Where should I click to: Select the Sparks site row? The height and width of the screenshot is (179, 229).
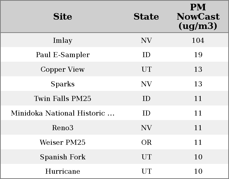point(63,84)
